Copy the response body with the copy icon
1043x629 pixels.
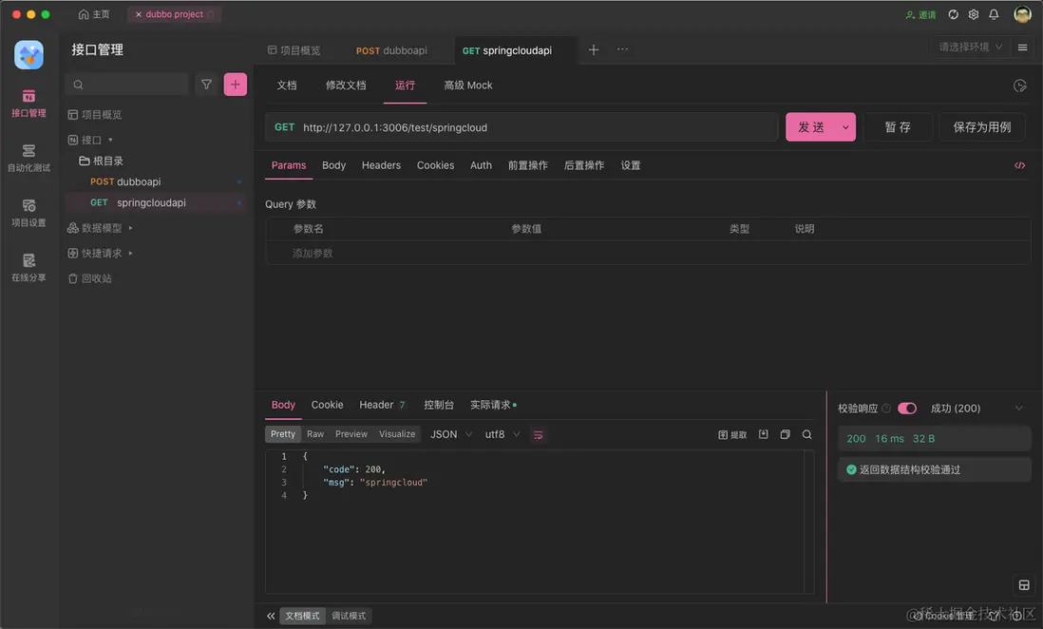point(785,434)
